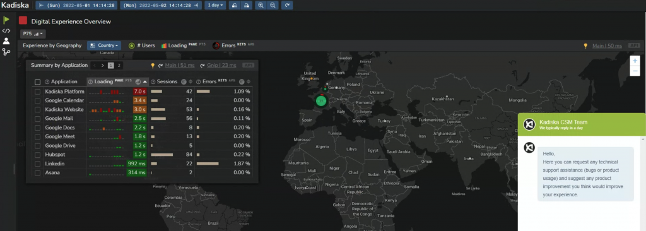The height and width of the screenshot is (231, 646).
Task: Click the round icon in Errors column header
Action: (242, 81)
